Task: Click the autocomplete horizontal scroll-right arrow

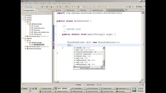Action: [102, 67]
